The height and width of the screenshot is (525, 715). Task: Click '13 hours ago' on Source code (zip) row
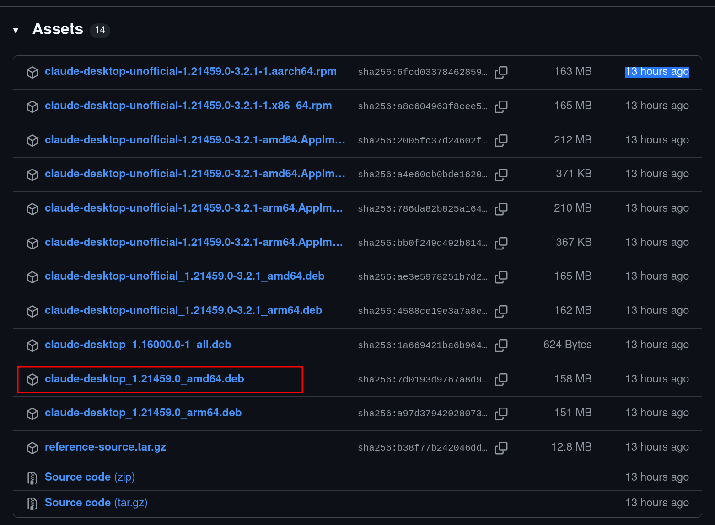pos(657,477)
